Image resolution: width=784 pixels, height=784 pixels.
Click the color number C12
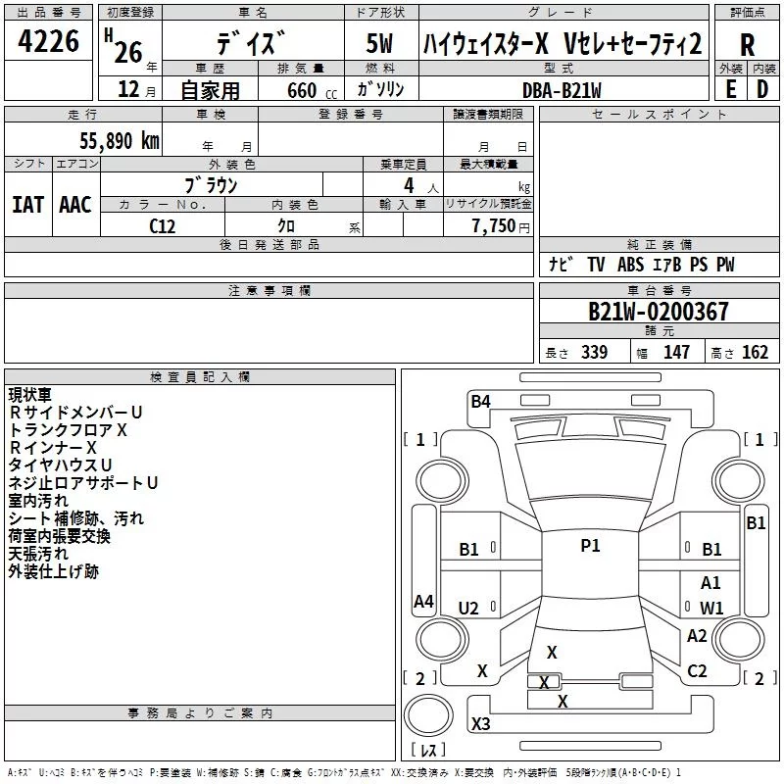(x=163, y=224)
